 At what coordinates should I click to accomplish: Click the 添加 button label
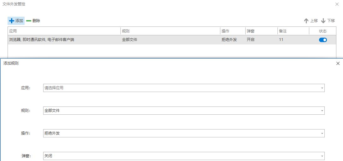(x=19, y=21)
